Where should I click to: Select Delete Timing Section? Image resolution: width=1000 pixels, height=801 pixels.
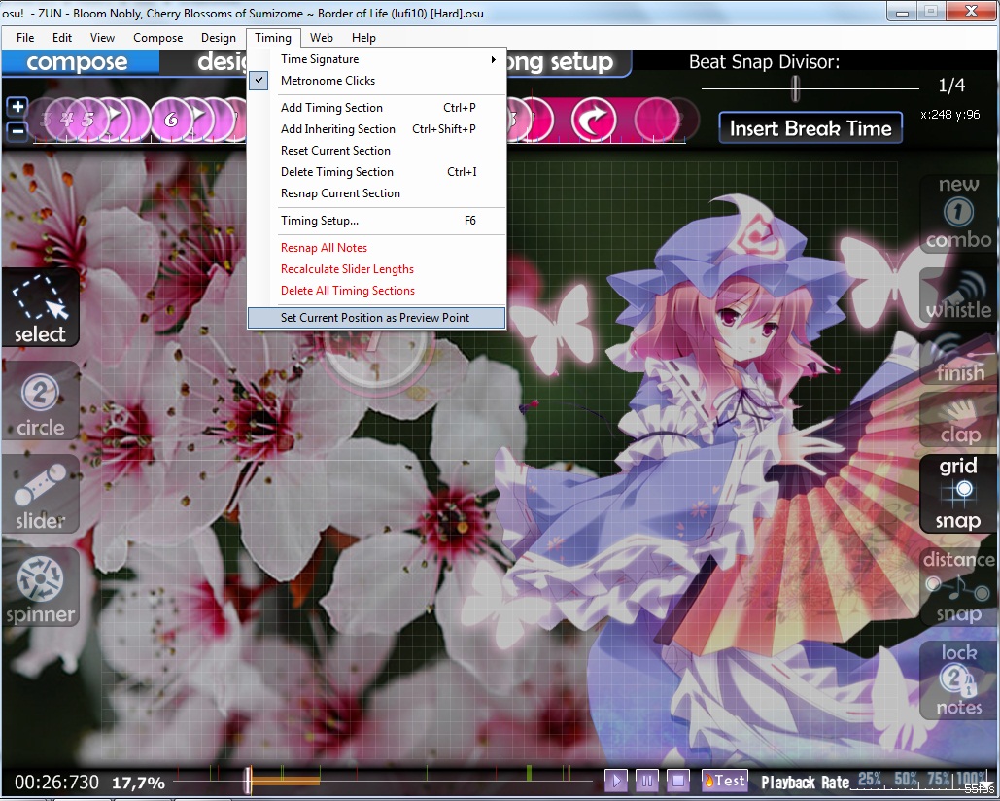pyautogui.click(x=376, y=171)
